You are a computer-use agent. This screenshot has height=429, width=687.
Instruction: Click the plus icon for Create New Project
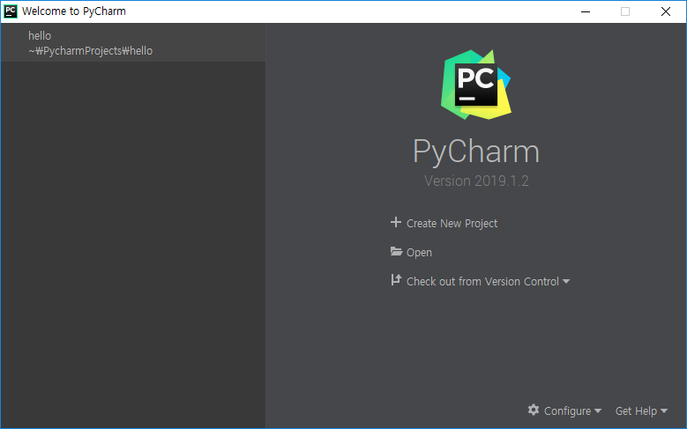tap(396, 222)
